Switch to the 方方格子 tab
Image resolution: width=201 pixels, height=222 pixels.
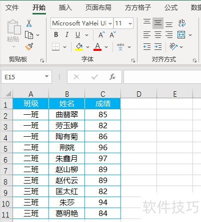138,7
